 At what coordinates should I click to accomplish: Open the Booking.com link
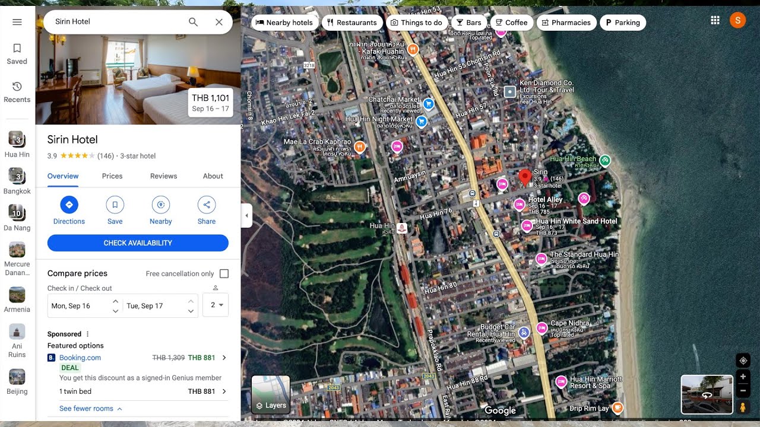[80, 358]
